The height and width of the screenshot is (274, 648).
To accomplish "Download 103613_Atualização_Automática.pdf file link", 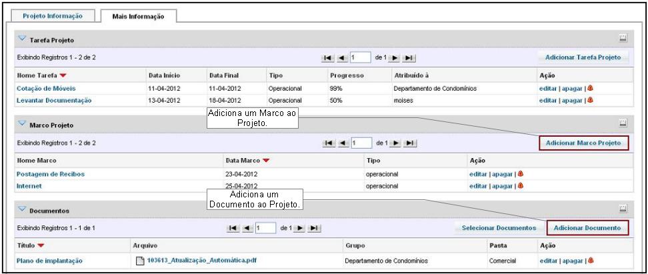I will pos(202,261).
